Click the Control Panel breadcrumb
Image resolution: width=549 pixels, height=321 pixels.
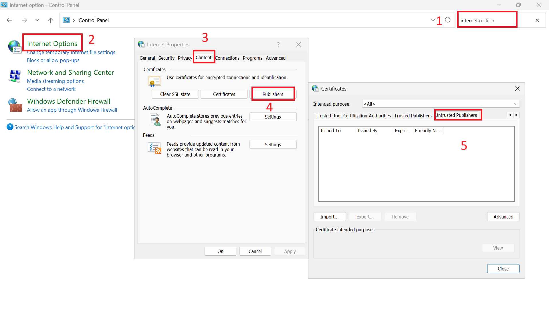point(94,20)
